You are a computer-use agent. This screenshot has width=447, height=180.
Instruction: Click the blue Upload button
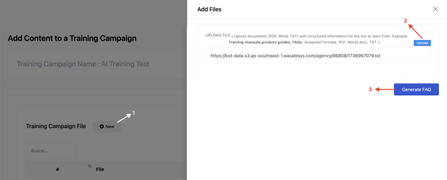pos(422,43)
